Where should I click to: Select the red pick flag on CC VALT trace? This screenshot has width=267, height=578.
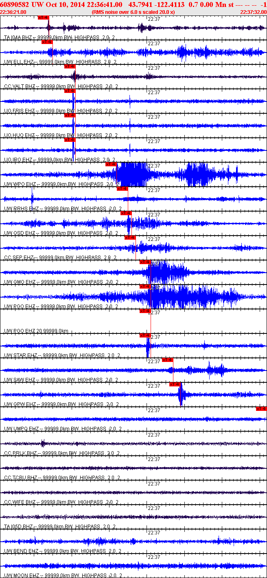[x=70, y=66]
